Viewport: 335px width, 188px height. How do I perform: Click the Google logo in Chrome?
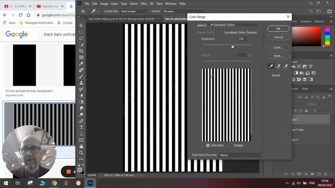tap(17, 34)
